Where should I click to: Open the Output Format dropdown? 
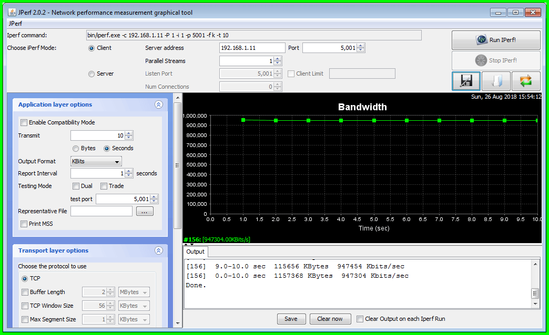pos(96,161)
